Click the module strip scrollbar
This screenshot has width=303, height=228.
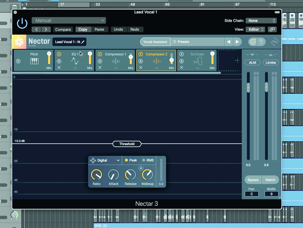pos(116,73)
